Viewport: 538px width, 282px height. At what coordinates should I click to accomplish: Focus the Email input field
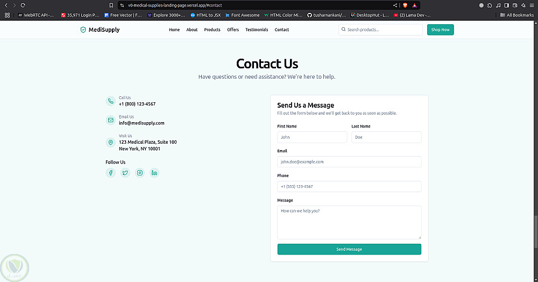pos(349,161)
